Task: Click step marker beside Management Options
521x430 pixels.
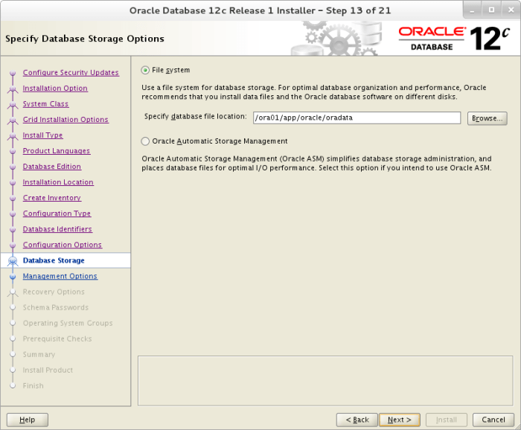Action: (x=13, y=276)
